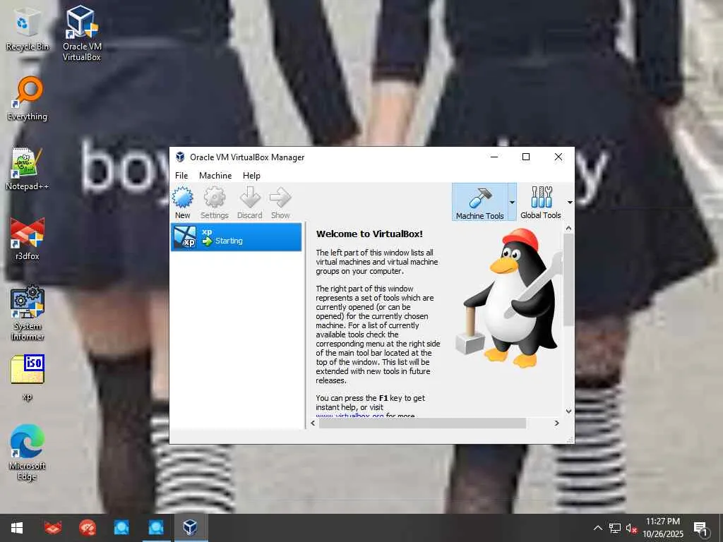Open the notification center icon
723x542 pixels.
(x=701, y=529)
